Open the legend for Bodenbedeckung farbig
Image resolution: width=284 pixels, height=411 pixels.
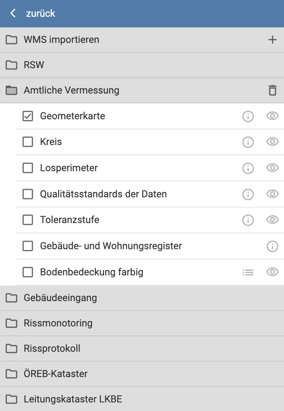click(248, 272)
